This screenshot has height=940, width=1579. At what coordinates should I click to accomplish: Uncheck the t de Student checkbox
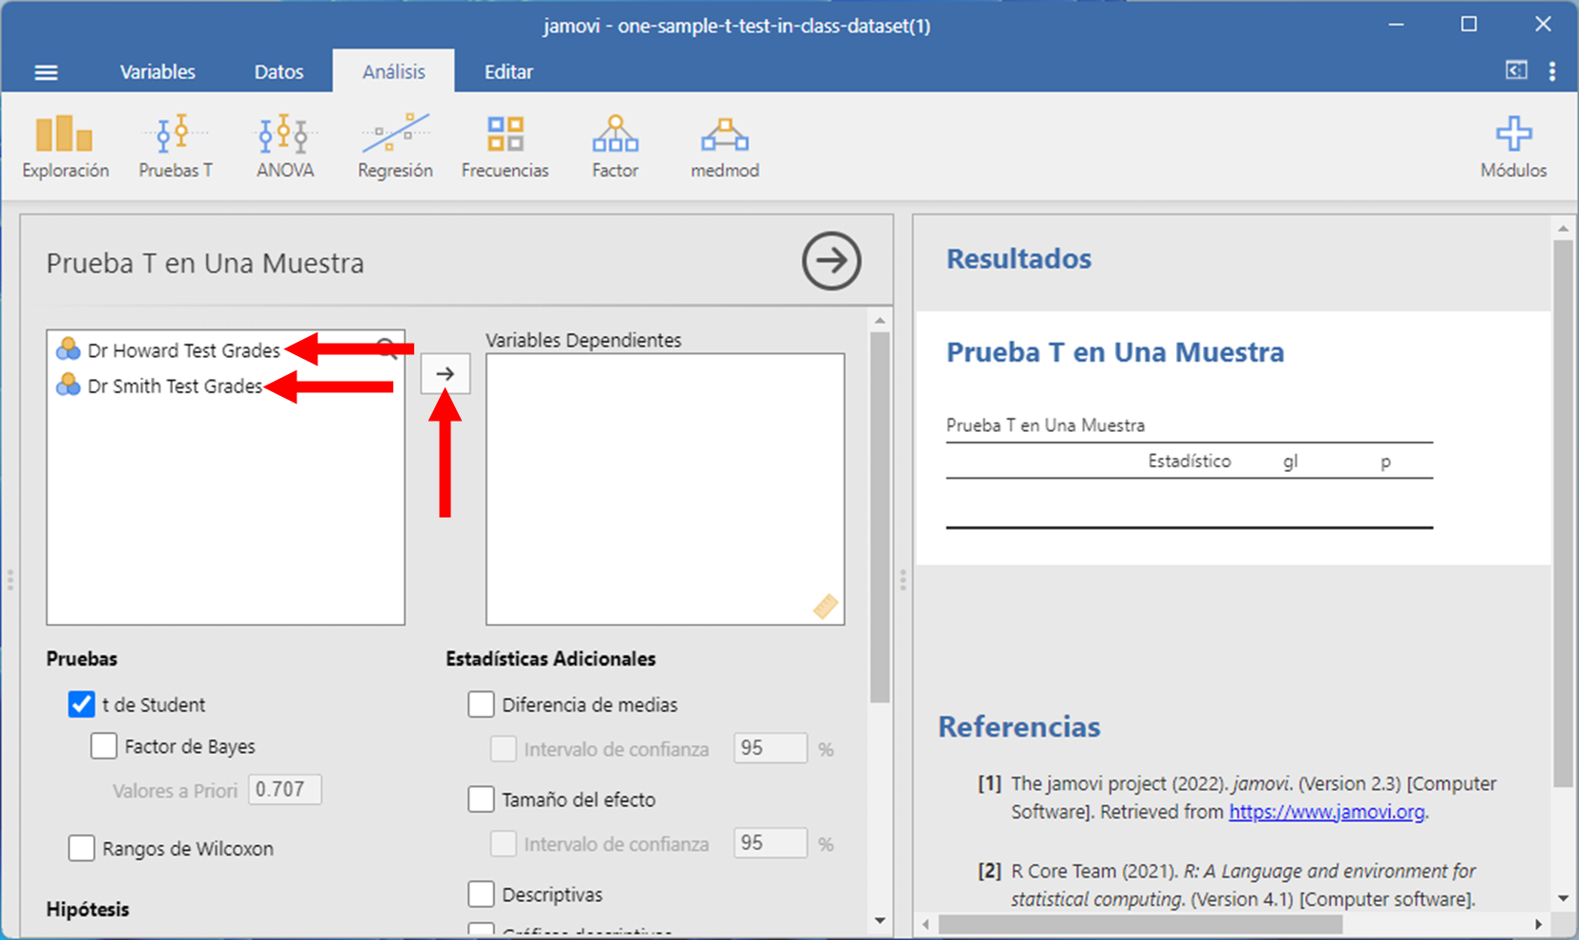click(82, 705)
